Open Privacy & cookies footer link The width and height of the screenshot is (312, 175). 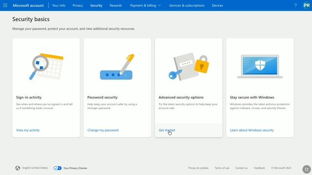(198, 168)
